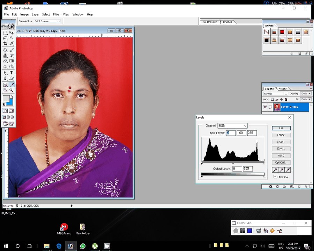Image resolution: width=314 pixels, height=251 pixels.
Task: Switch to Standard editing mode
Action: 5,111
